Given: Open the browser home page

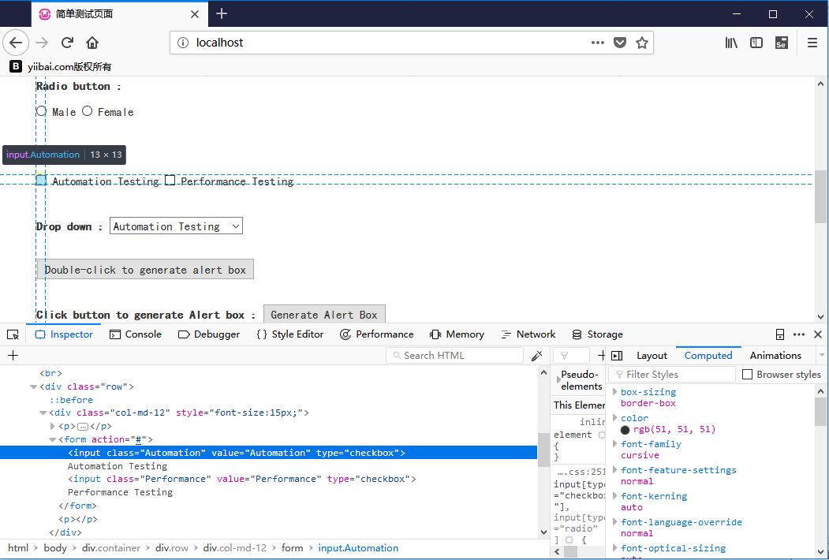Looking at the screenshot, I should click(x=92, y=43).
